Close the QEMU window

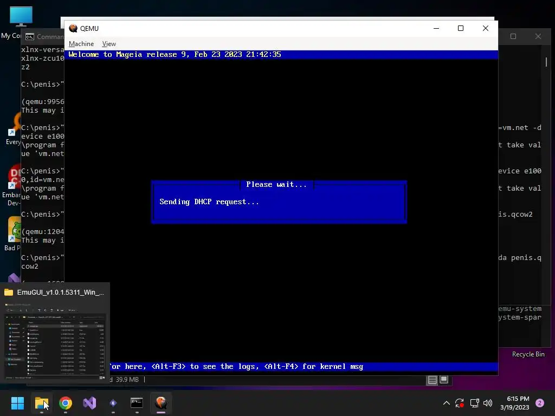485,28
